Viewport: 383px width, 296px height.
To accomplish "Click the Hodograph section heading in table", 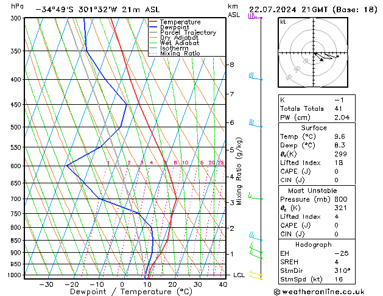I will coord(314,244).
